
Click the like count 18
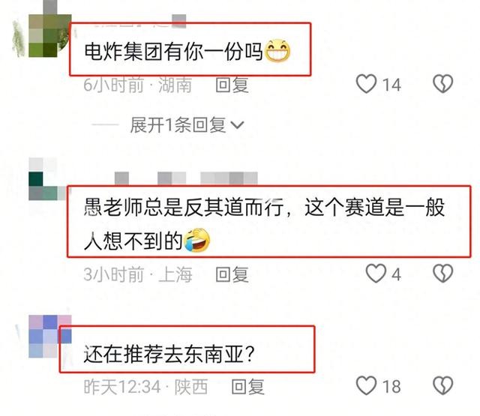click(391, 386)
